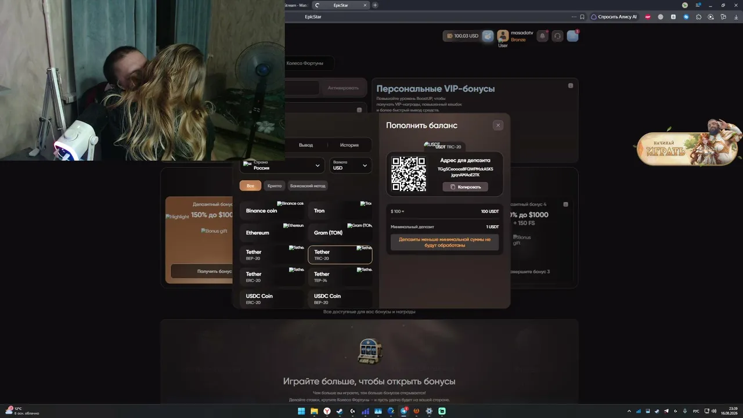Select the Крипто filter chip
Screen dimensions: 743x418
275,186
